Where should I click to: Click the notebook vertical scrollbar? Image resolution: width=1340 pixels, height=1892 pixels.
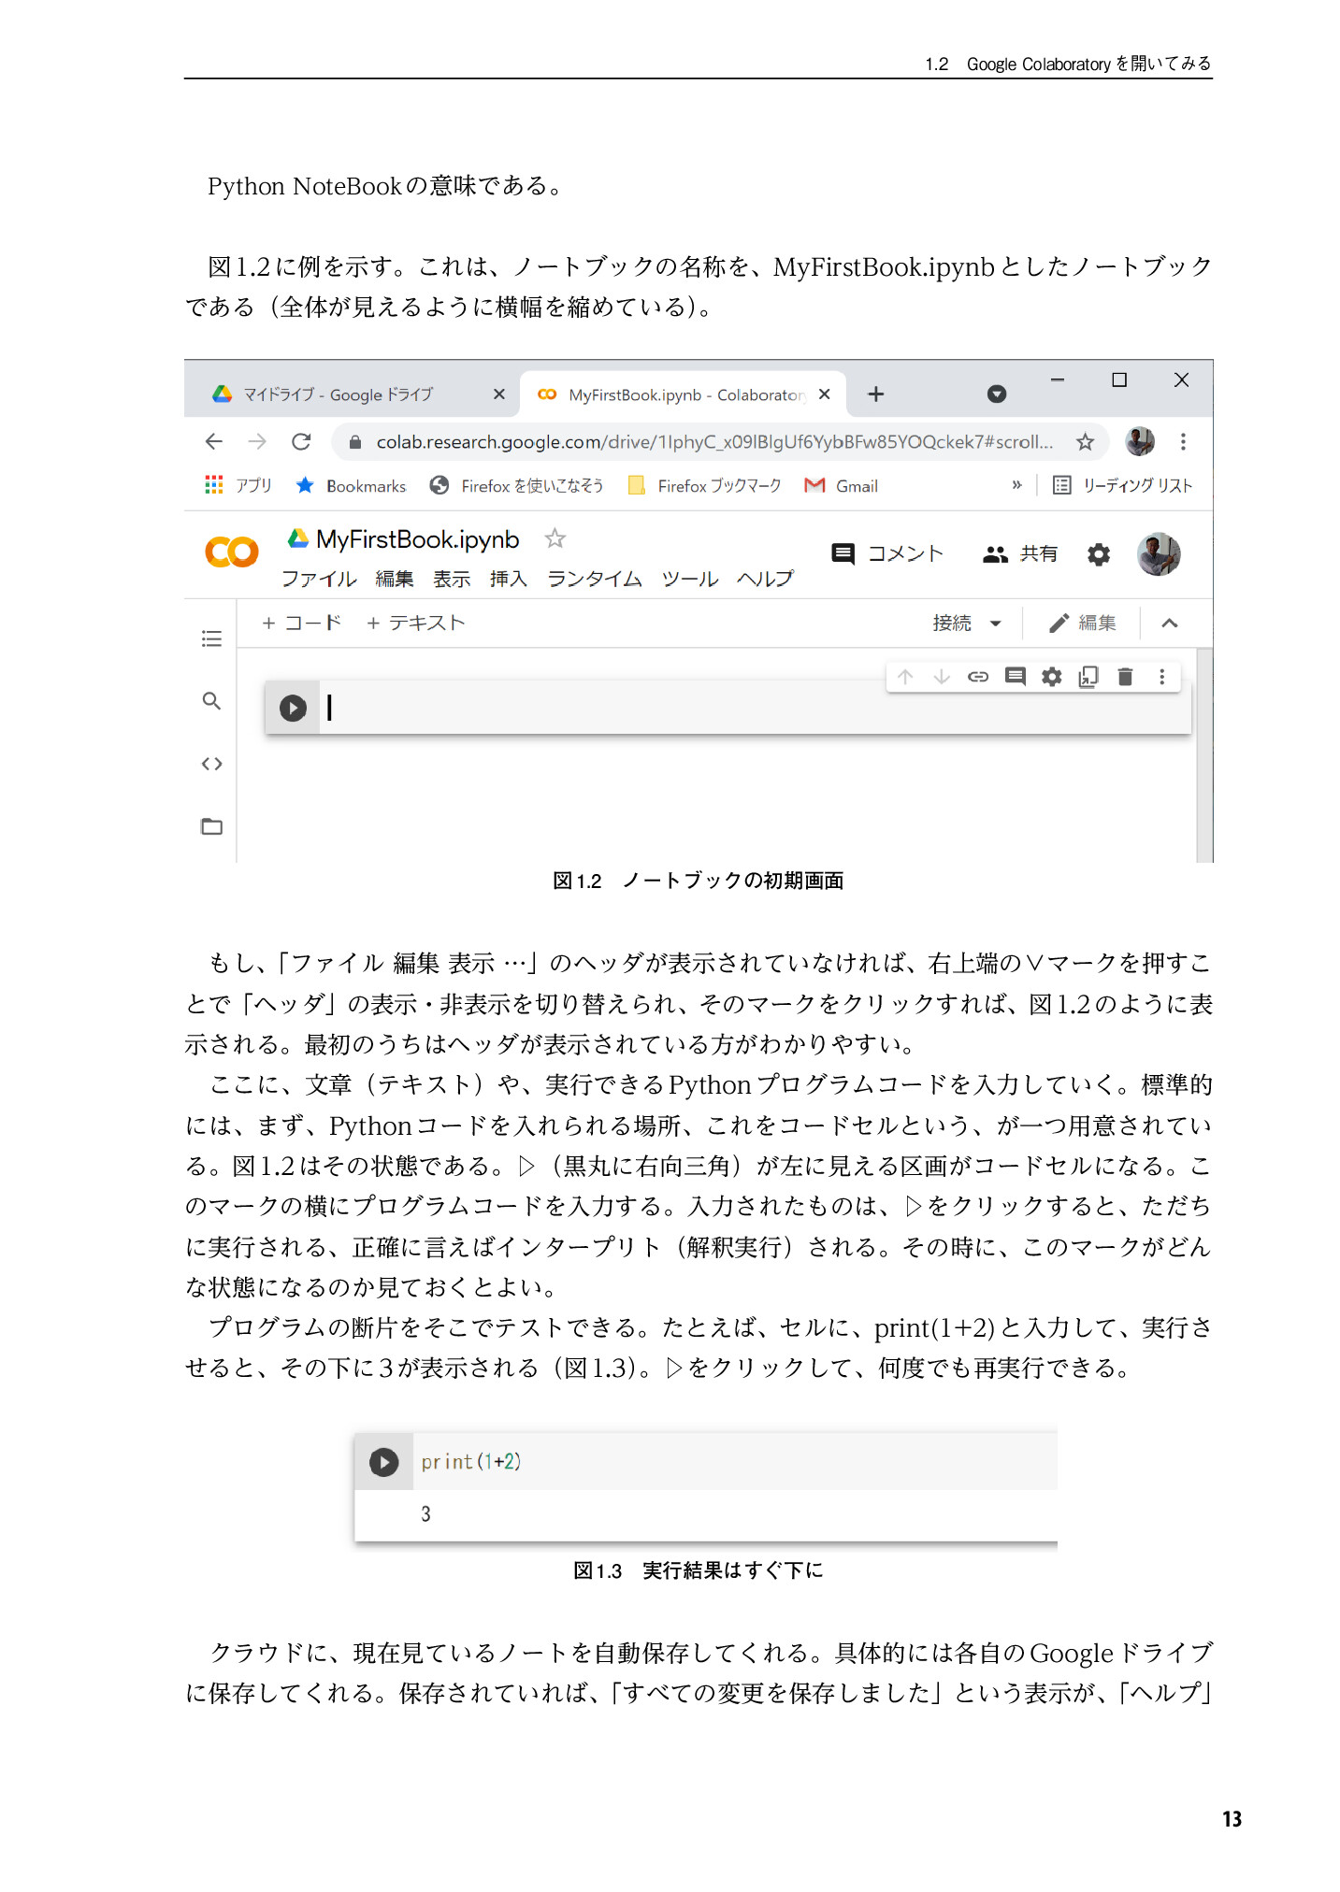(1204, 754)
